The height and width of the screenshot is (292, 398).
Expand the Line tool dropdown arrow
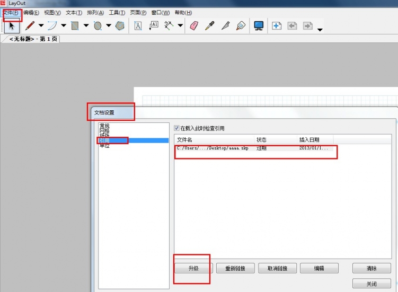pyautogui.click(x=41, y=25)
